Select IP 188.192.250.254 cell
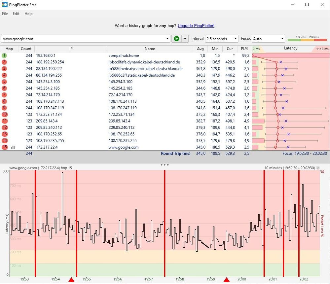The height and width of the screenshot is (284, 330). [x=50, y=62]
